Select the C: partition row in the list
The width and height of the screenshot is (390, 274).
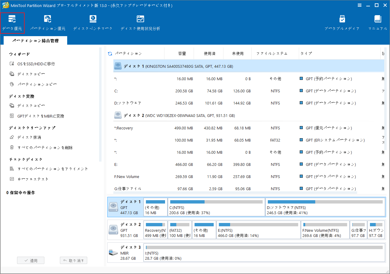(182, 91)
